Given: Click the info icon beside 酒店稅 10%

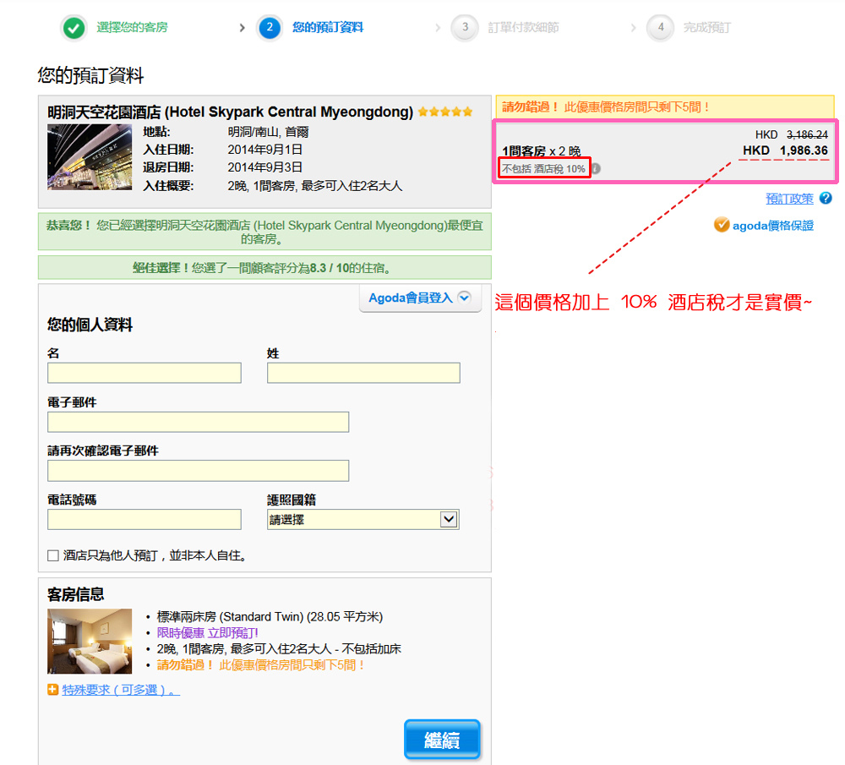Looking at the screenshot, I should 596,169.
